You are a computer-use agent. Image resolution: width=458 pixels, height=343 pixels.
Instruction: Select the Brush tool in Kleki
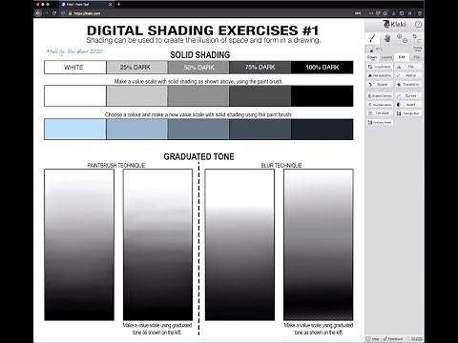pos(372,38)
